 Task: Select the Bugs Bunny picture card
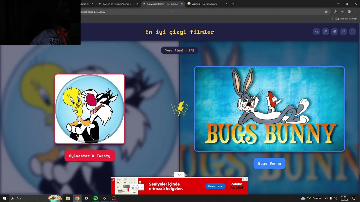(x=269, y=109)
